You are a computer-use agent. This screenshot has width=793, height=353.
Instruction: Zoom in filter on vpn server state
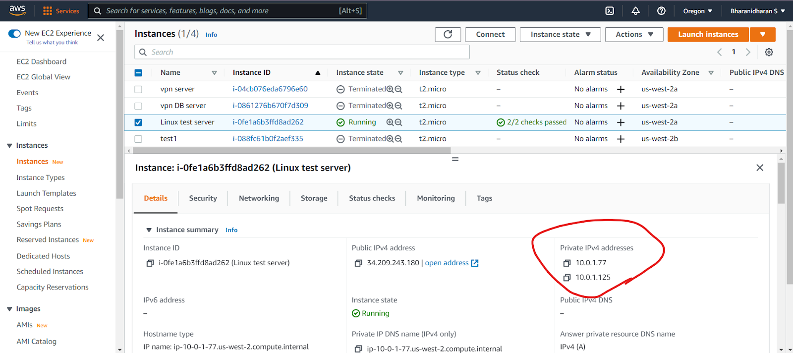390,89
